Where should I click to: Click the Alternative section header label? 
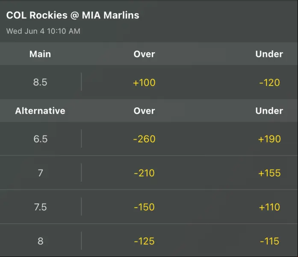40,111
